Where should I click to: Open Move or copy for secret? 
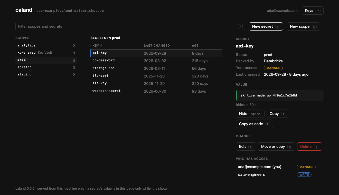(277, 147)
